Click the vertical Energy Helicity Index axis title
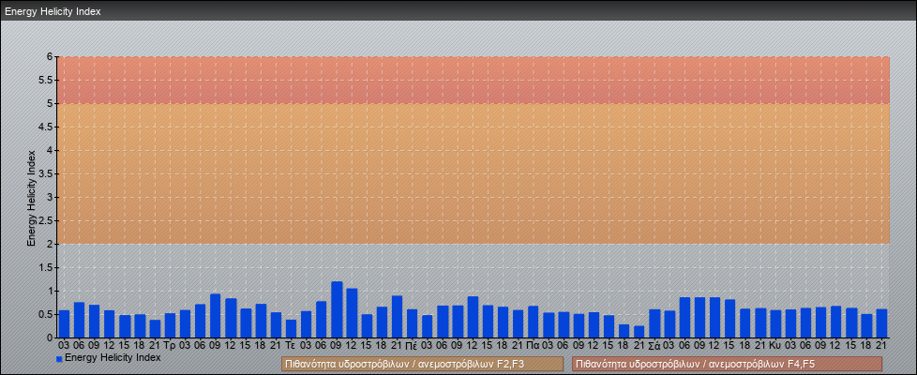The height and width of the screenshot is (375, 917). pos(31,197)
